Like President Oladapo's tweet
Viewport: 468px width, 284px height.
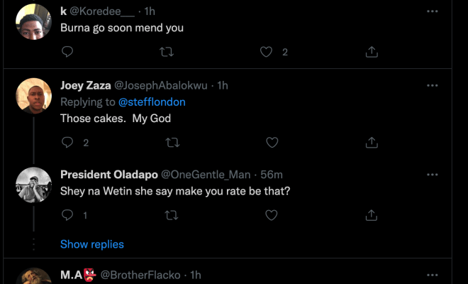click(x=272, y=214)
